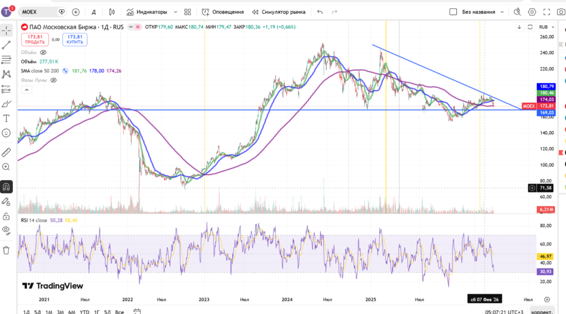Redo the chart action
This screenshot has height=314, width=566.
[x=334, y=12]
